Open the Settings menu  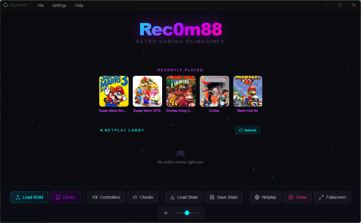click(59, 5)
